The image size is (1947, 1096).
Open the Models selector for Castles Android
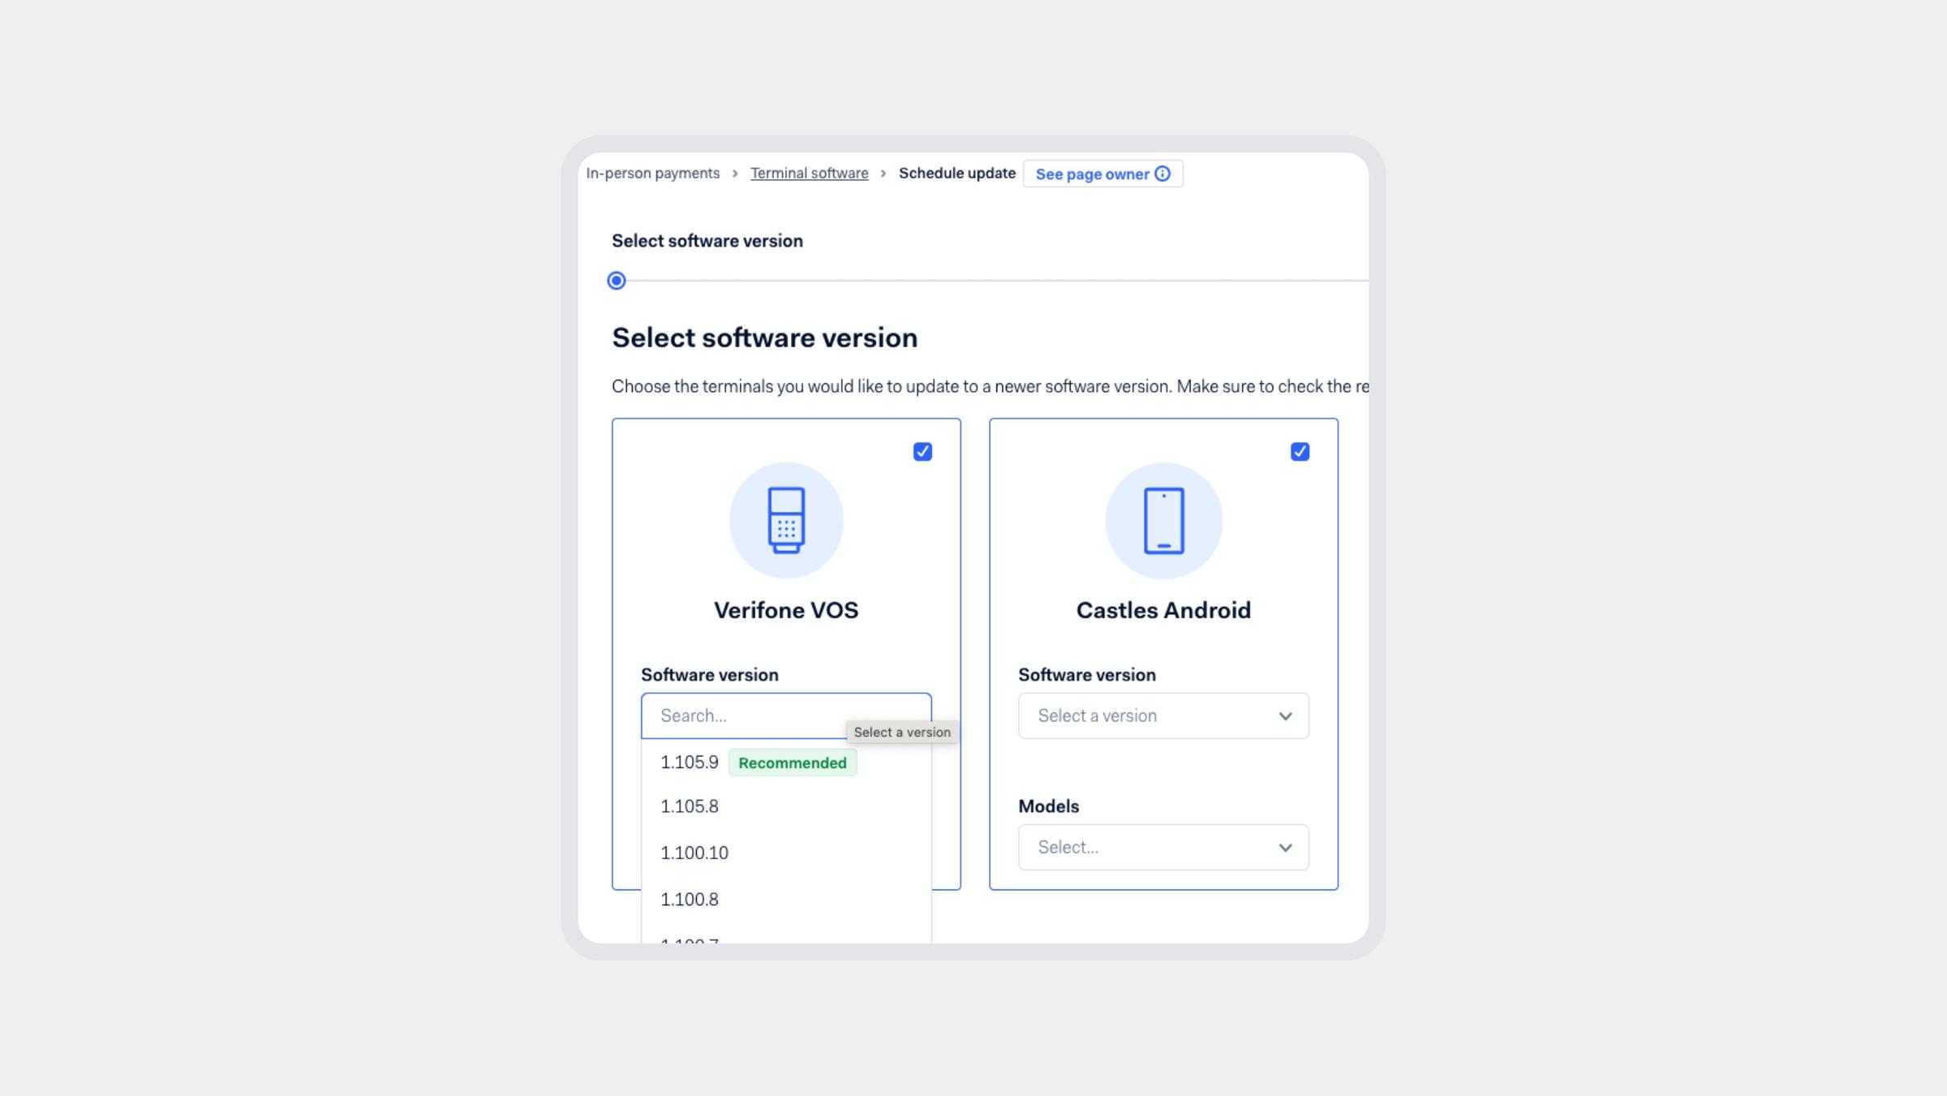pos(1163,847)
